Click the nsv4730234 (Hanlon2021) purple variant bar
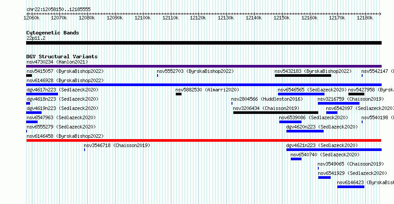The image size is (394, 204). (204, 66)
